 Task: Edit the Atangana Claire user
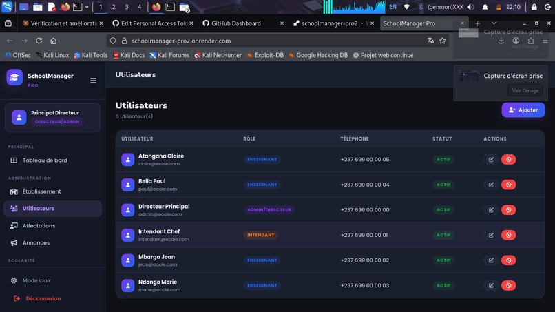491,159
